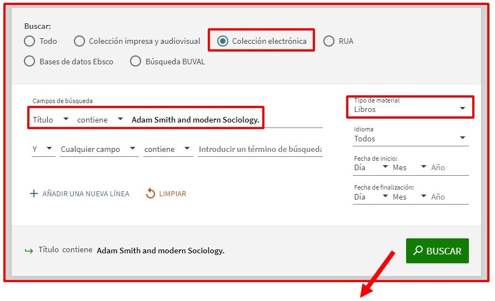Choose the Búsqueda BUVAL radio button
The height and width of the screenshot is (301, 495).
(x=136, y=62)
